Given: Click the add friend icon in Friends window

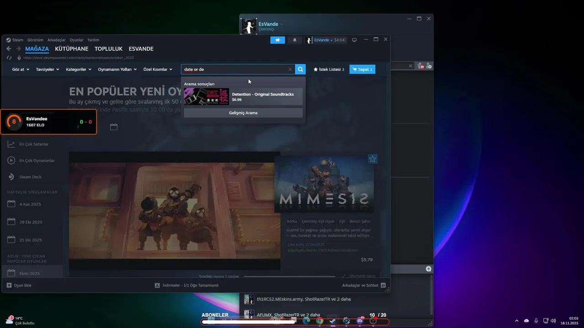Looking at the screenshot, I should pos(429,66).
